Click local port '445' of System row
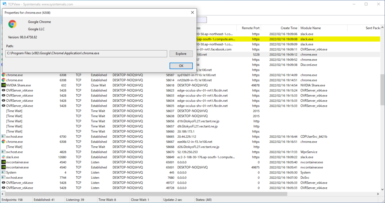The image size is (385, 203). tap(171, 173)
